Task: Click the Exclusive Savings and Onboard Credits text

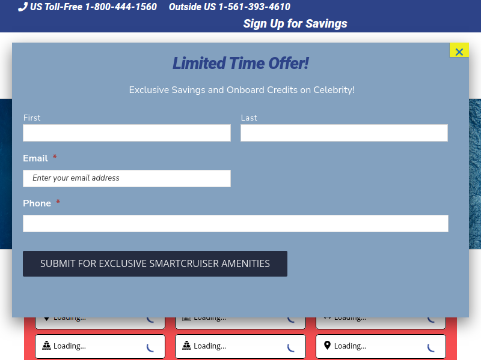Action: click(x=242, y=90)
